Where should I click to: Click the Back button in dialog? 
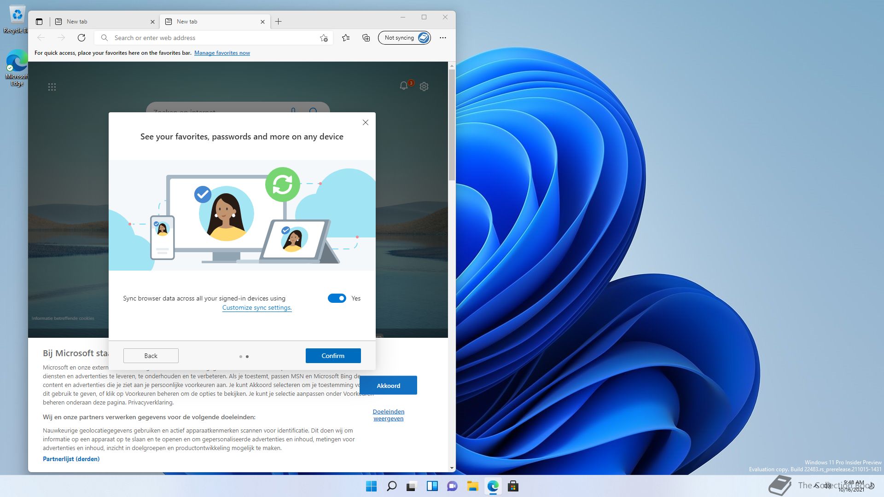pos(151,356)
